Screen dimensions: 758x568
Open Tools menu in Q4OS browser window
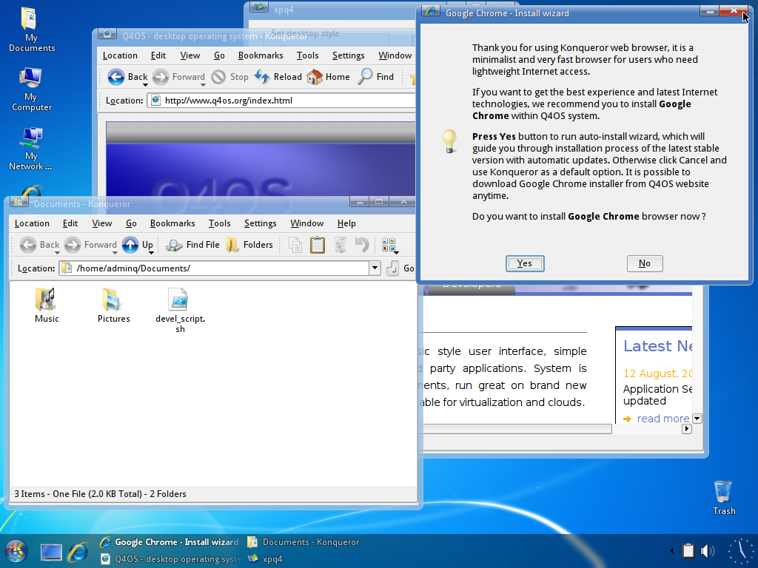click(x=307, y=55)
